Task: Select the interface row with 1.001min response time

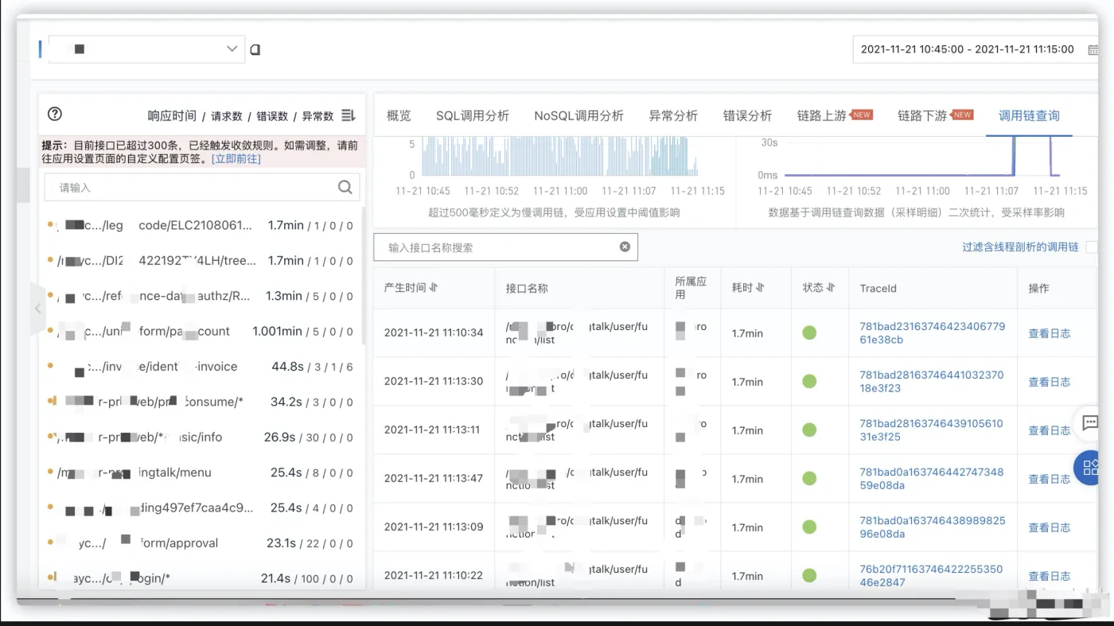Action: [201, 331]
